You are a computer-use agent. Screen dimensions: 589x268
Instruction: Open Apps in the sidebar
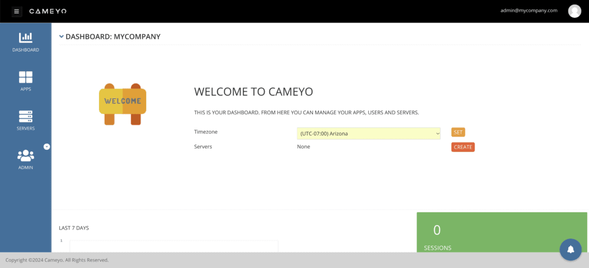click(x=25, y=81)
